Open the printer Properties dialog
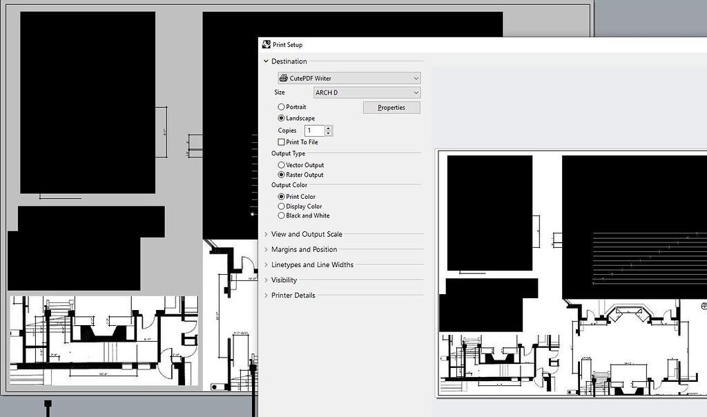Image resolution: width=707 pixels, height=417 pixels. (x=391, y=108)
